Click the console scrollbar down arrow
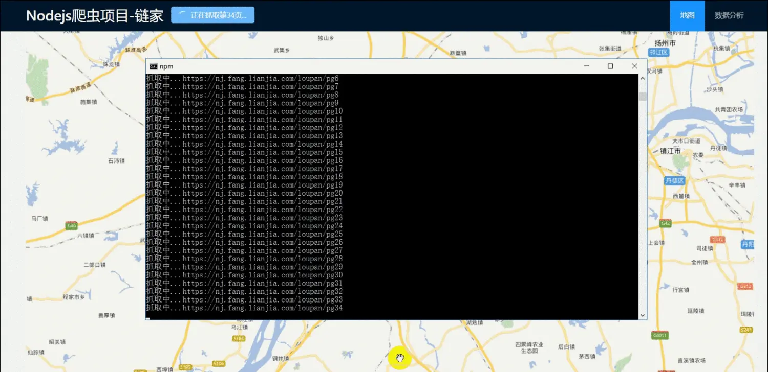The height and width of the screenshot is (372, 768). click(643, 315)
